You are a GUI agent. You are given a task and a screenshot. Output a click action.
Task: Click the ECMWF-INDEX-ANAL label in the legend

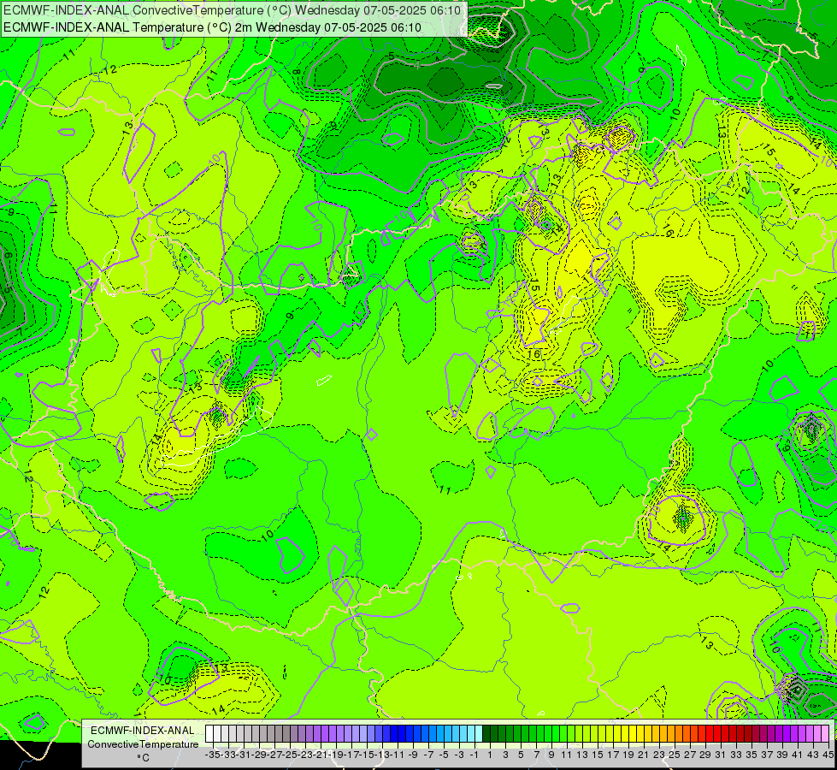(143, 731)
